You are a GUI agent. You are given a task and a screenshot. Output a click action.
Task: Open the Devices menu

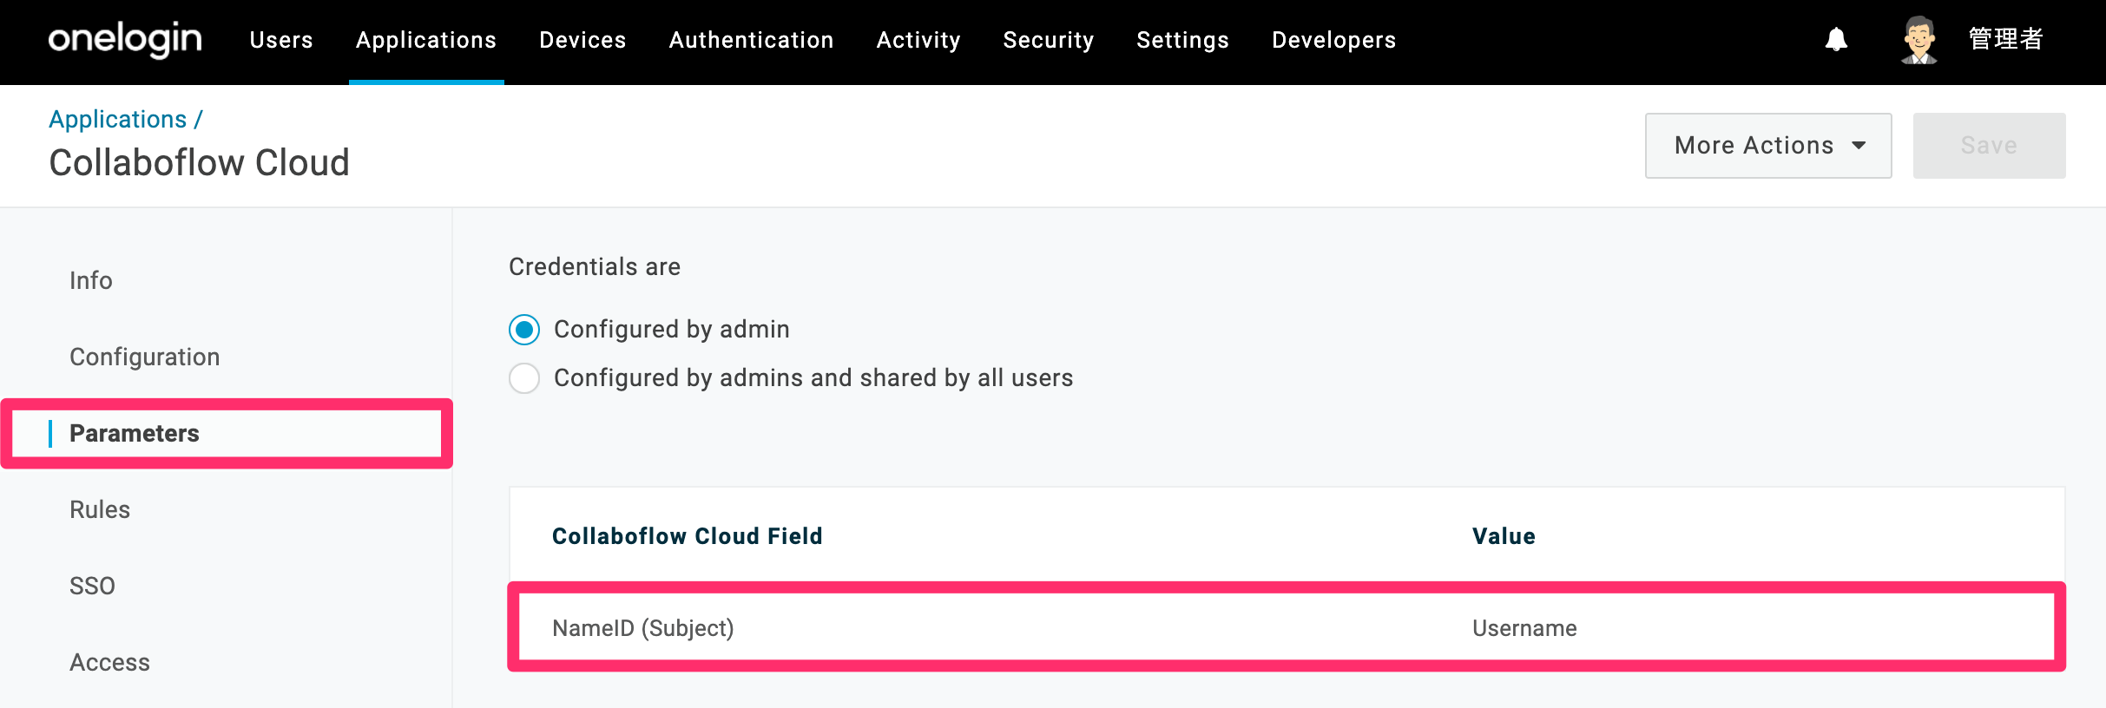582,40
